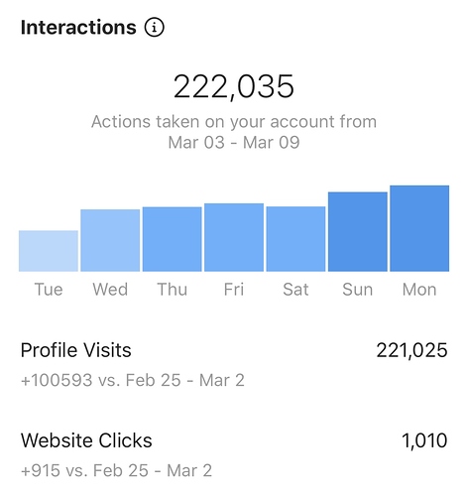468x496 pixels.
Task: Select the Wednesday bar in chart
Action: (x=110, y=240)
